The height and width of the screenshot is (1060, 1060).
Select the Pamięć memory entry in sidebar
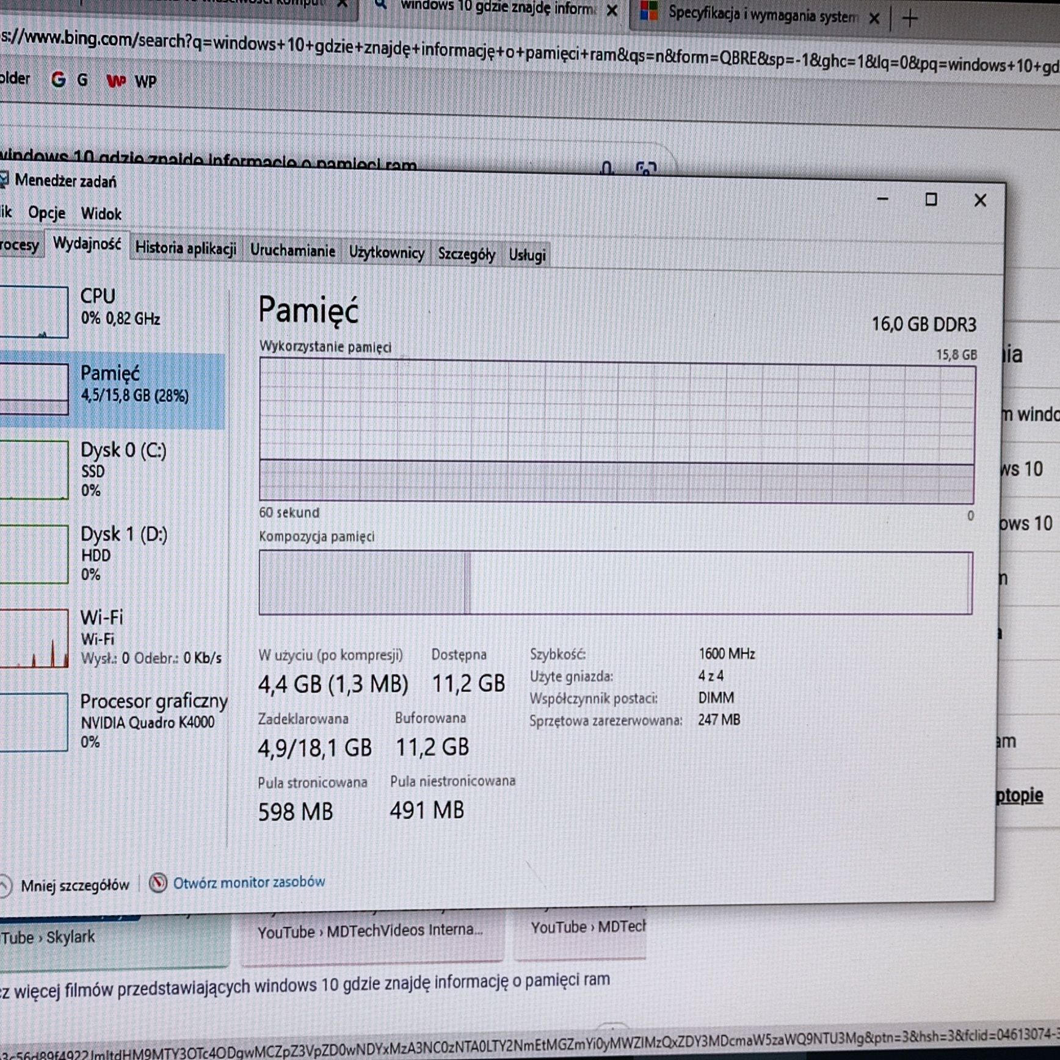click(x=113, y=390)
